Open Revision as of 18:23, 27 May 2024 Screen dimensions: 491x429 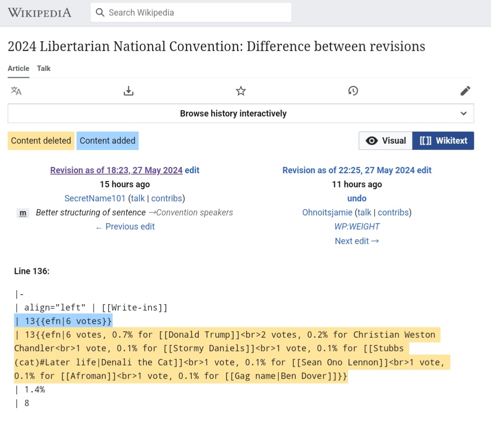click(x=116, y=170)
